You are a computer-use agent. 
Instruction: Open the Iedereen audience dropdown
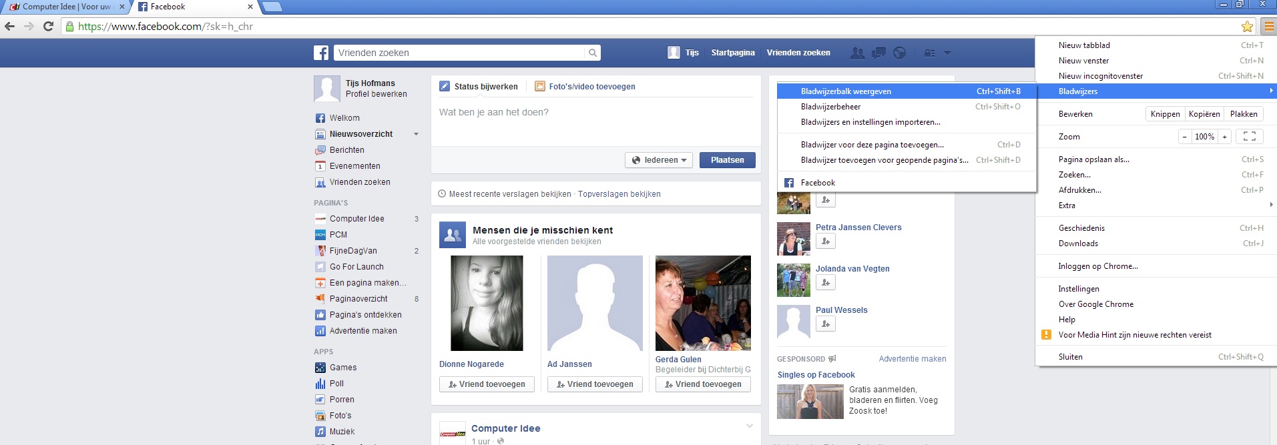658,160
